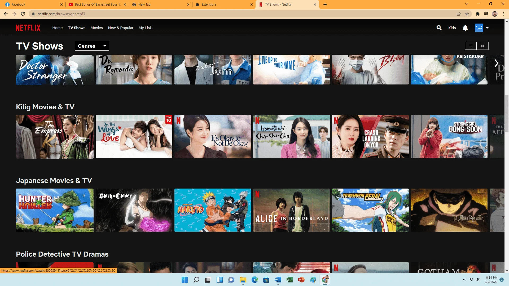The height and width of the screenshot is (286, 509).
Task: Open the Kids profile link
Action: [x=452, y=28]
